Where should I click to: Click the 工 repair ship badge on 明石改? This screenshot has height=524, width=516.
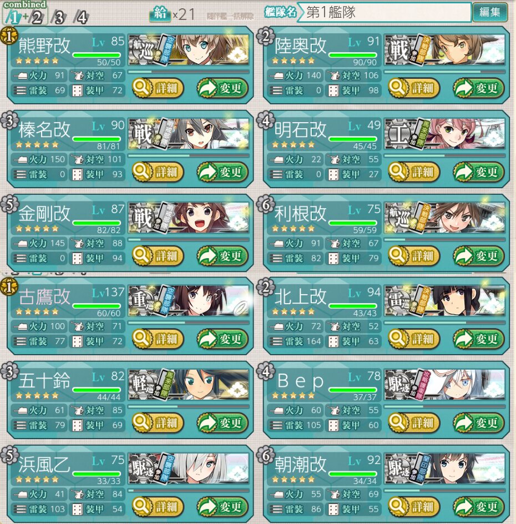click(x=399, y=134)
